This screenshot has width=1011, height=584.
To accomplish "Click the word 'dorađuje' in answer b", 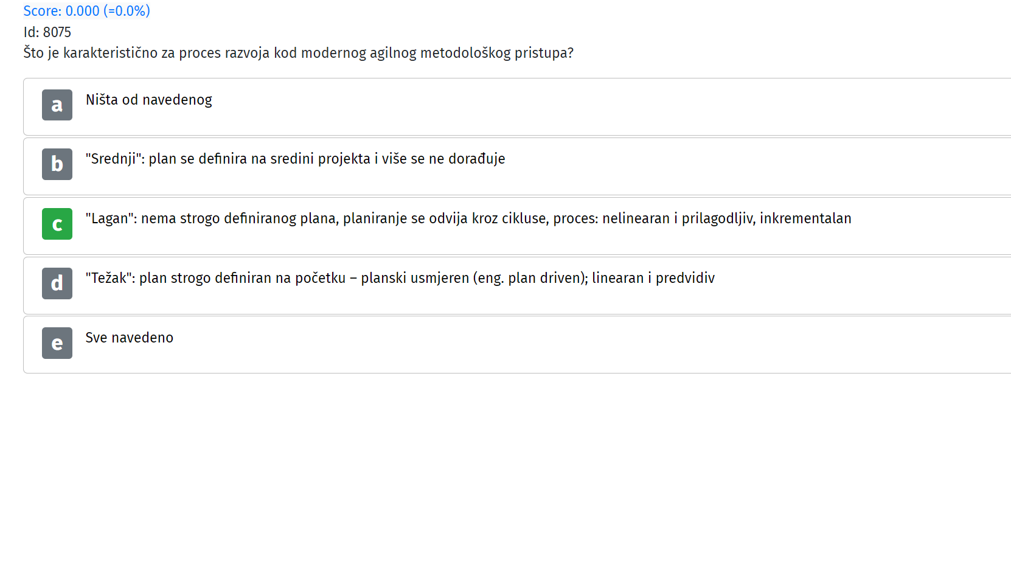I will click(477, 159).
